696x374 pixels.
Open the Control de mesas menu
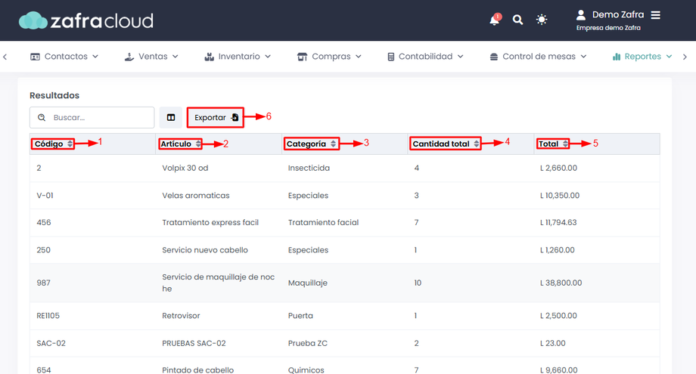coord(538,57)
